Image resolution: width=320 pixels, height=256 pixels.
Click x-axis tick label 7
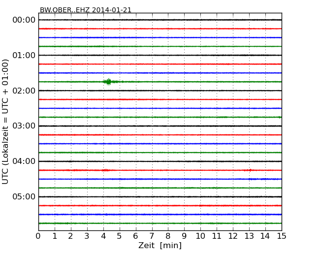tap(152, 236)
